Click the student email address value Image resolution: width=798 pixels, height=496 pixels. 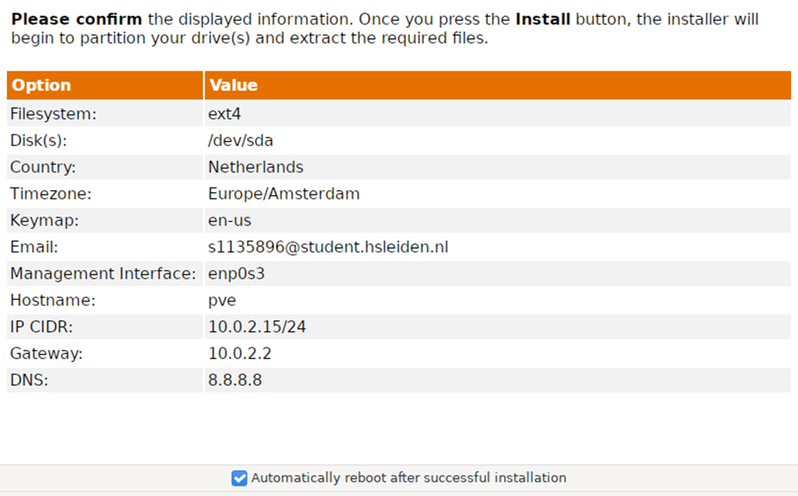click(x=328, y=247)
